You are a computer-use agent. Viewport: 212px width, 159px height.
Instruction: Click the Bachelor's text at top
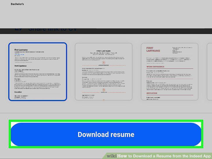17,4
